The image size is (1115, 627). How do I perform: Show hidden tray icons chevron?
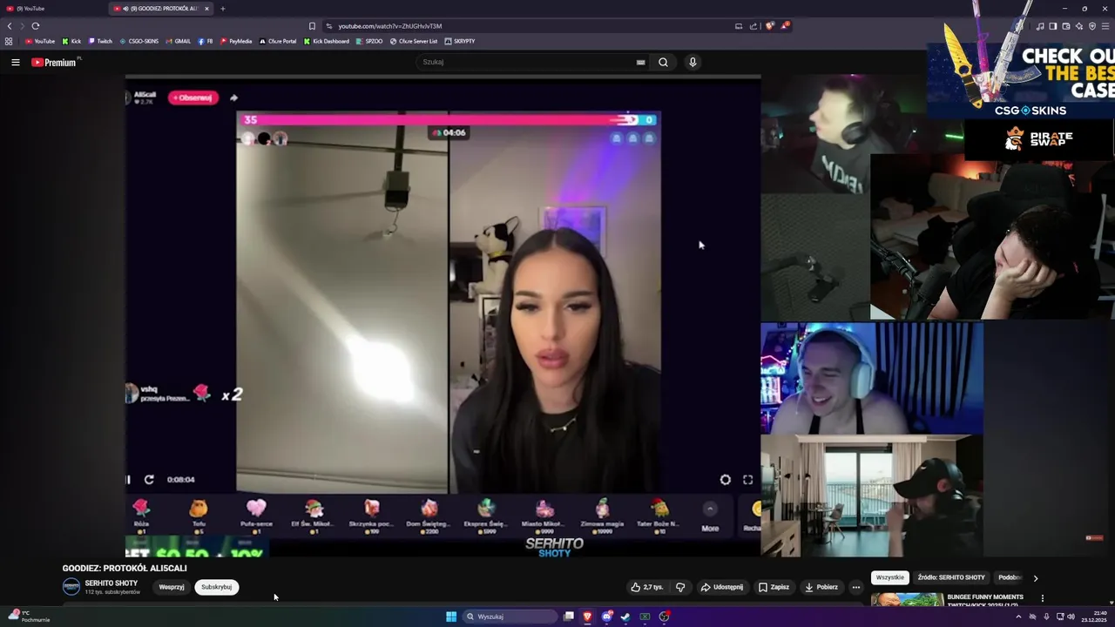pyautogui.click(x=1018, y=617)
